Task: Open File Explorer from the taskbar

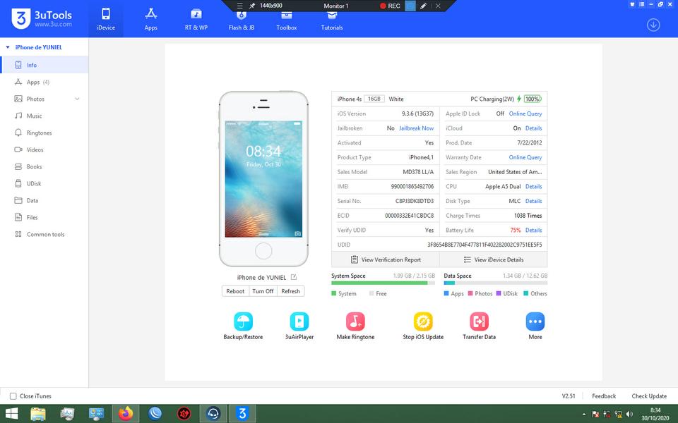Action: [38, 414]
